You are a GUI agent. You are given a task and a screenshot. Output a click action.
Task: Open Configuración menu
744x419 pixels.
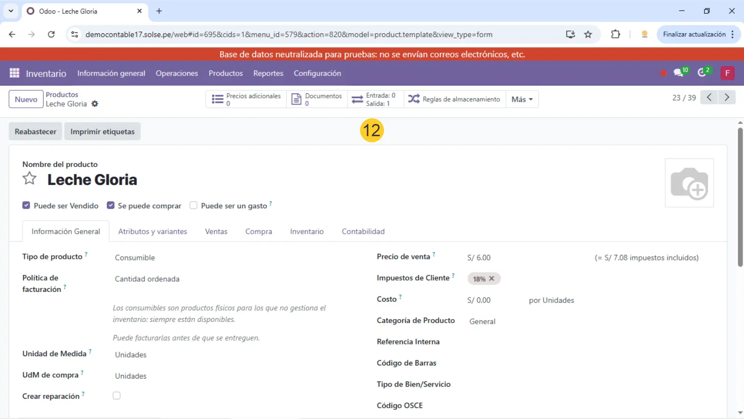317,73
